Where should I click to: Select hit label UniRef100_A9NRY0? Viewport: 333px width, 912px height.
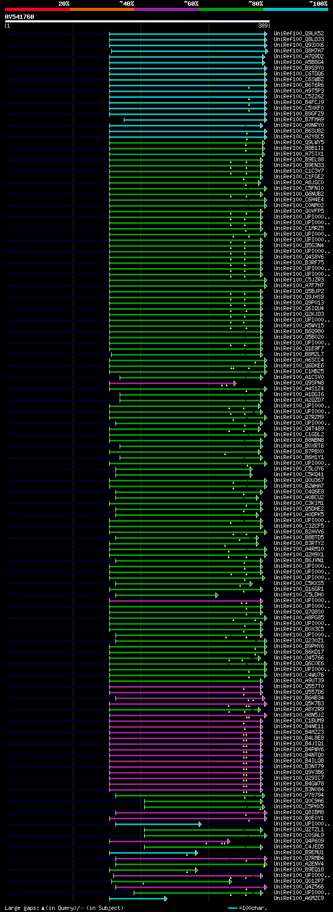click(x=299, y=125)
